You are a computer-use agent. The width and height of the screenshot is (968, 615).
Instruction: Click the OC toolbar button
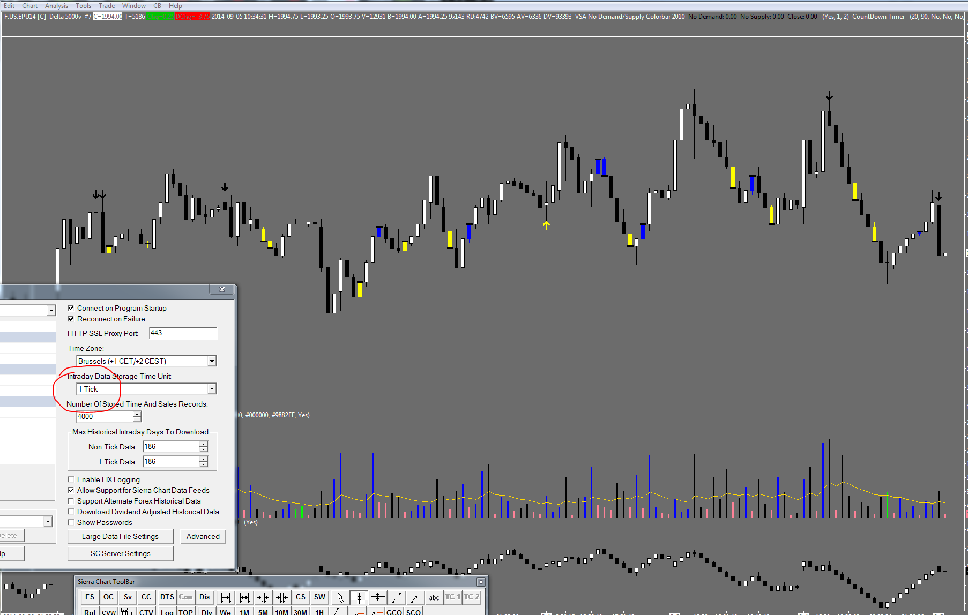click(108, 597)
